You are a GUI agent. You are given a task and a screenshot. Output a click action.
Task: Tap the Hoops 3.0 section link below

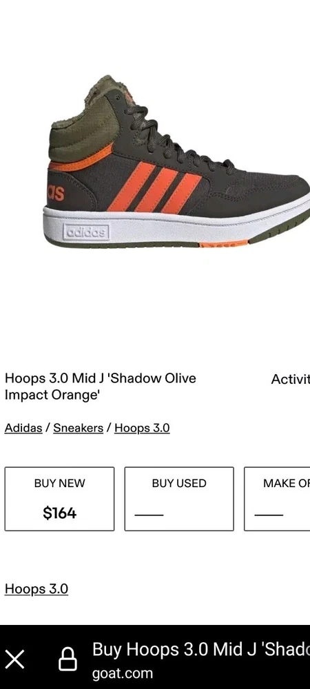click(x=36, y=589)
